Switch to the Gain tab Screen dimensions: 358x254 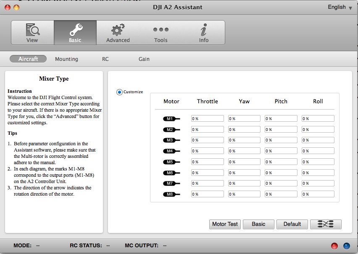pos(144,59)
